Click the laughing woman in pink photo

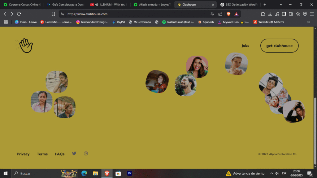(197, 67)
